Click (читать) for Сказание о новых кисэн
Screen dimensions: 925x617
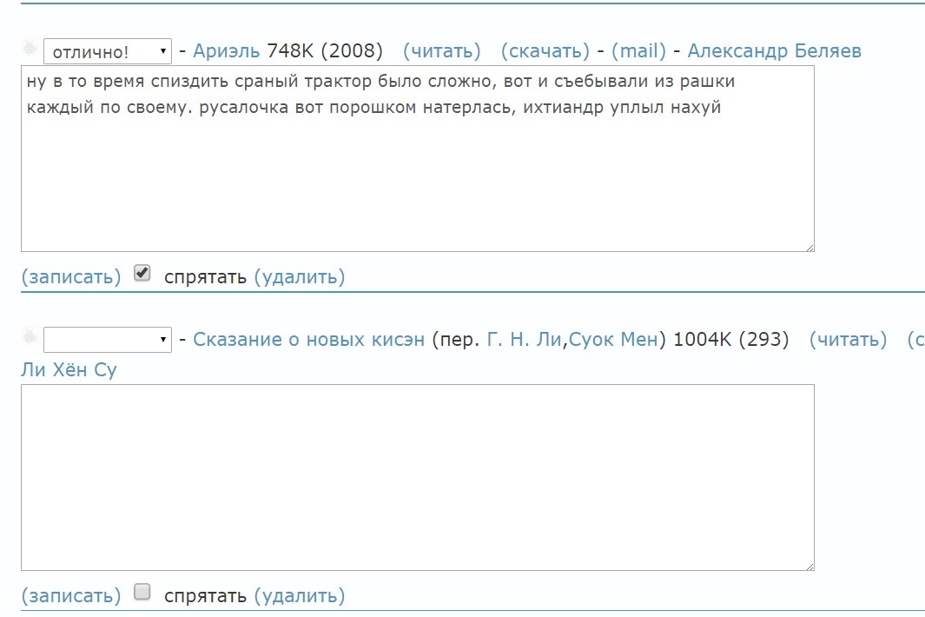[849, 340]
